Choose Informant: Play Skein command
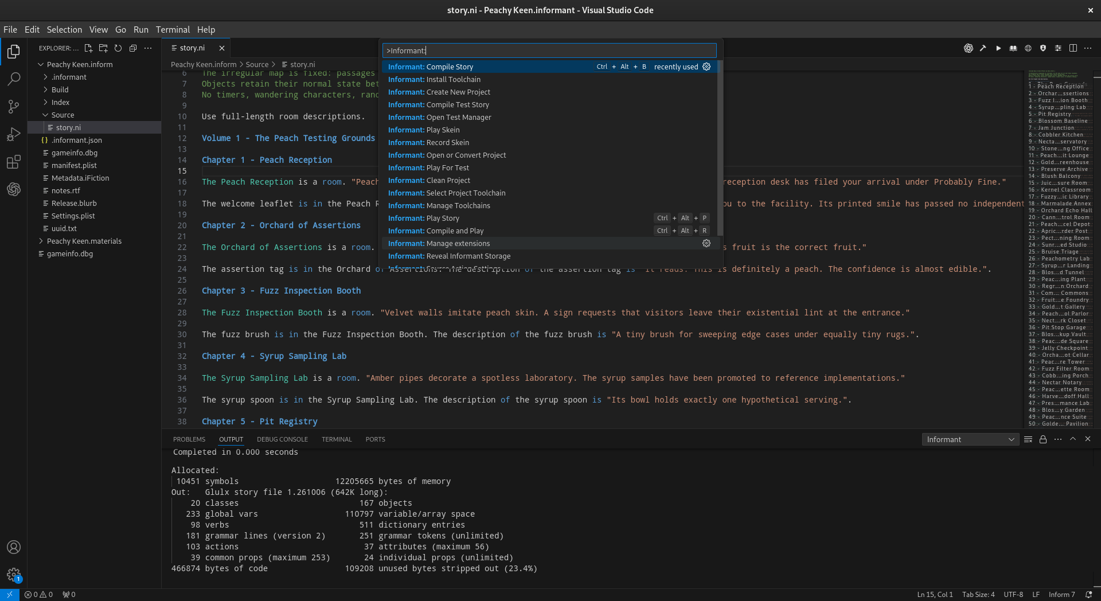The image size is (1101, 601). point(549,130)
